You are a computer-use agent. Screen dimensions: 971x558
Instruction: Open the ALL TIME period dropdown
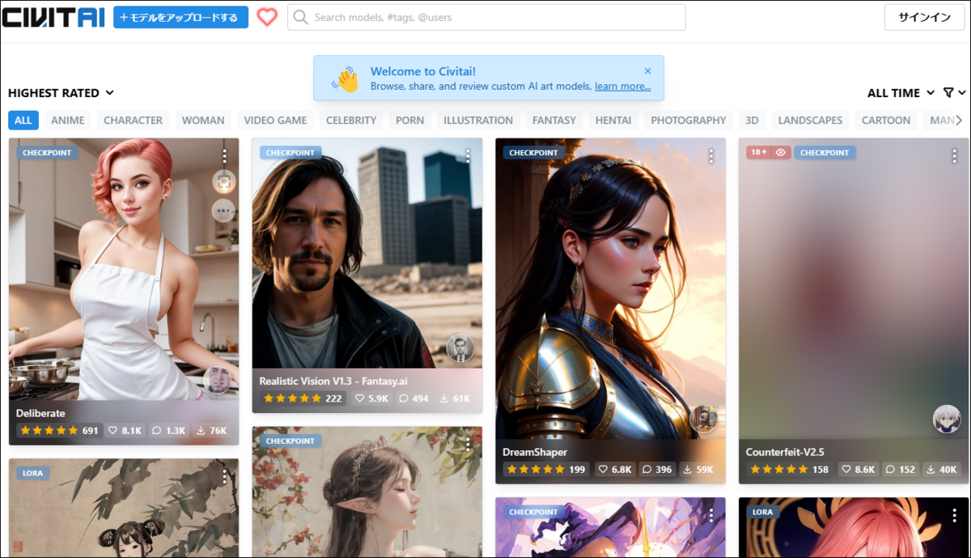click(x=901, y=93)
